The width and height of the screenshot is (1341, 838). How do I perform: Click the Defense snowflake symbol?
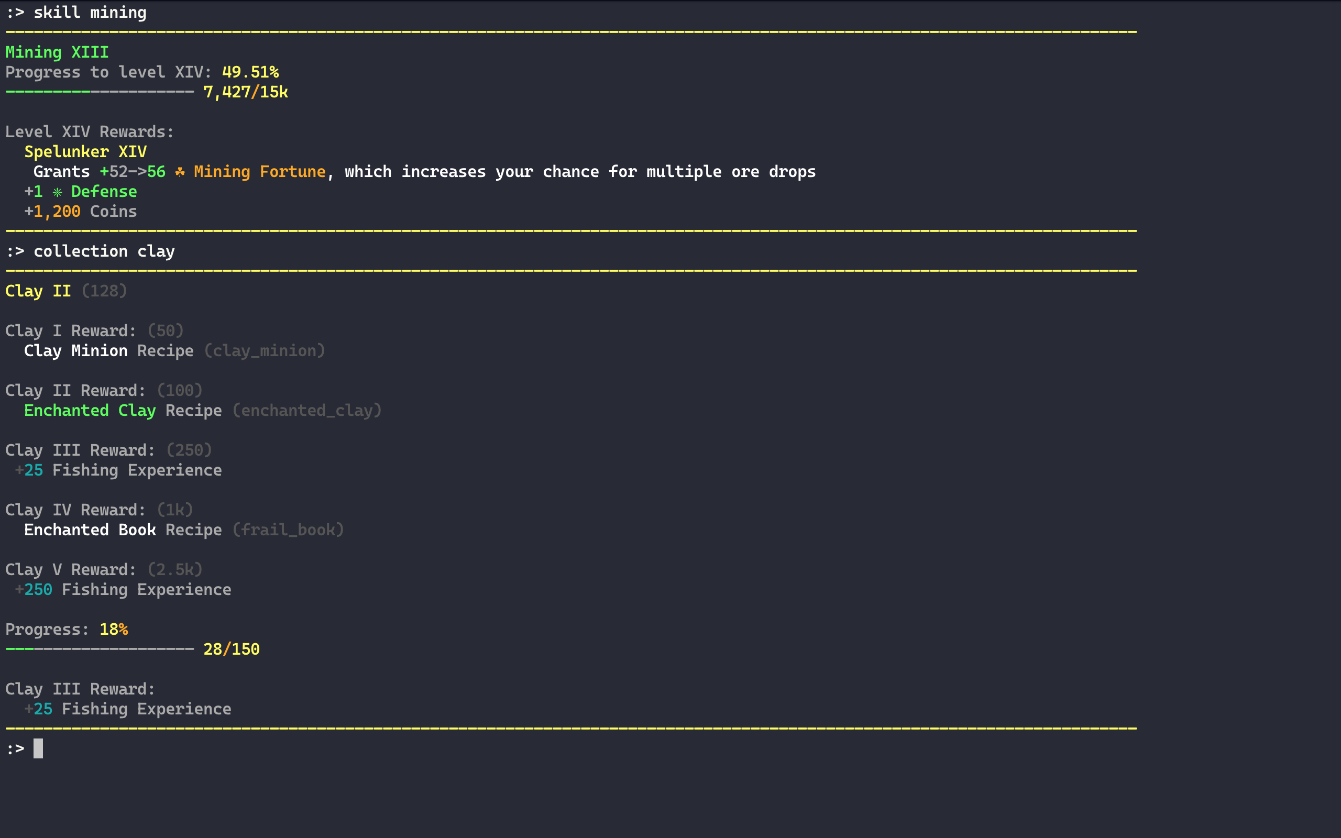tap(57, 192)
